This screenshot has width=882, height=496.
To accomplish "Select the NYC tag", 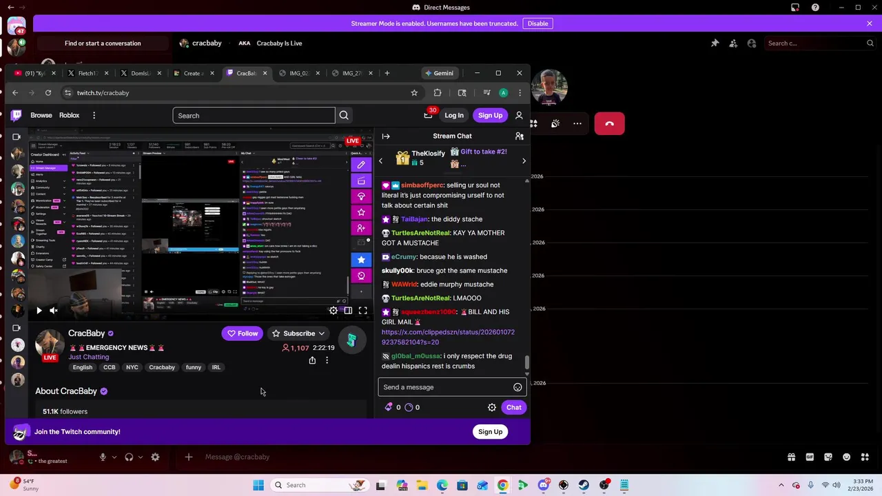I will click(132, 368).
